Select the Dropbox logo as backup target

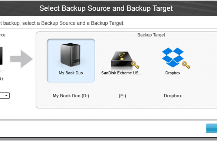click(173, 57)
